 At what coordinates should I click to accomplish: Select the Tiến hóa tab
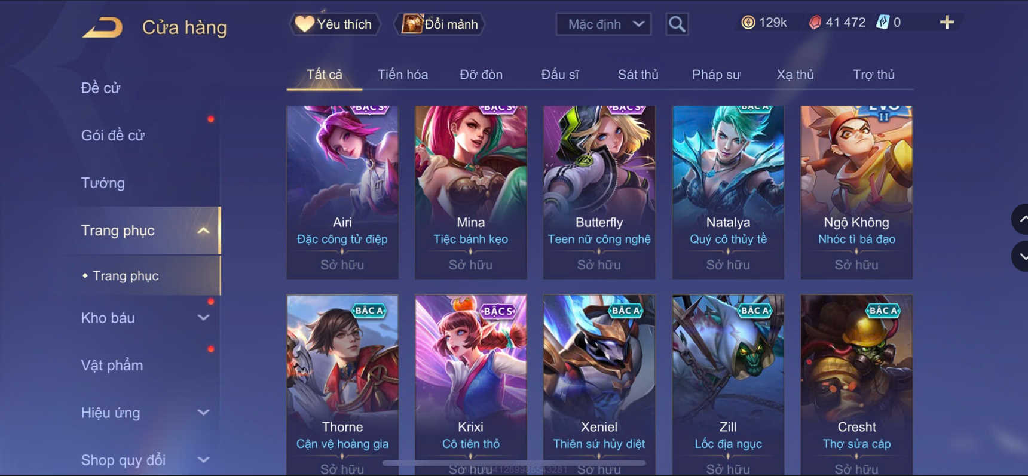pos(402,75)
